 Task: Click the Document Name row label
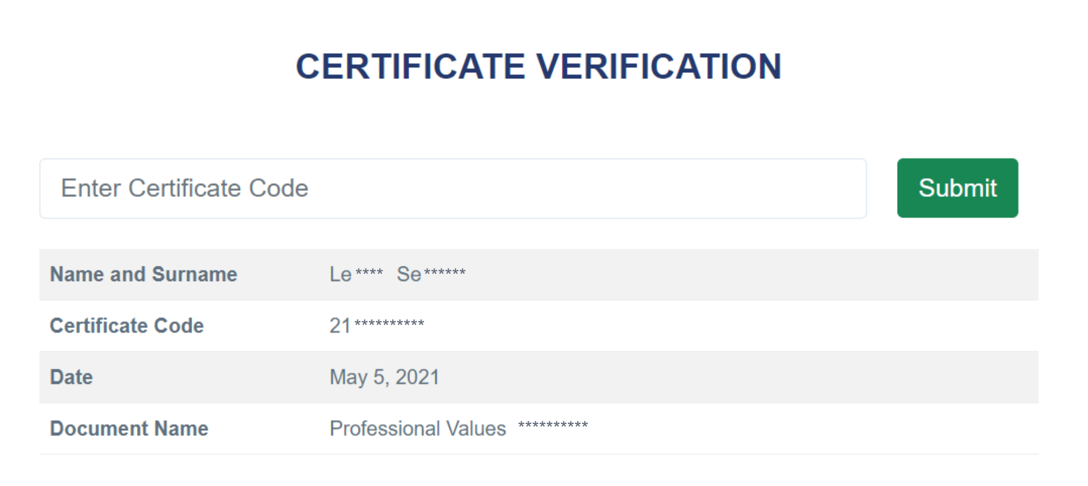tap(128, 428)
